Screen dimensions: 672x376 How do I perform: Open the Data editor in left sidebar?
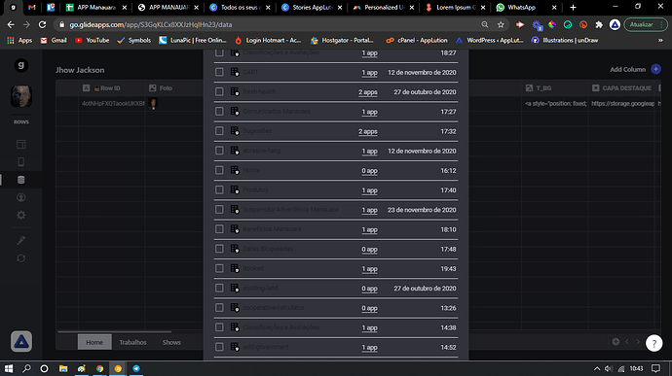click(x=21, y=180)
